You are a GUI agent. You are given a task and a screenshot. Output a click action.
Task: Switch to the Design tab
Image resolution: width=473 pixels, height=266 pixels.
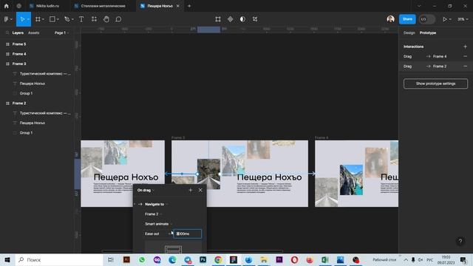pos(409,33)
